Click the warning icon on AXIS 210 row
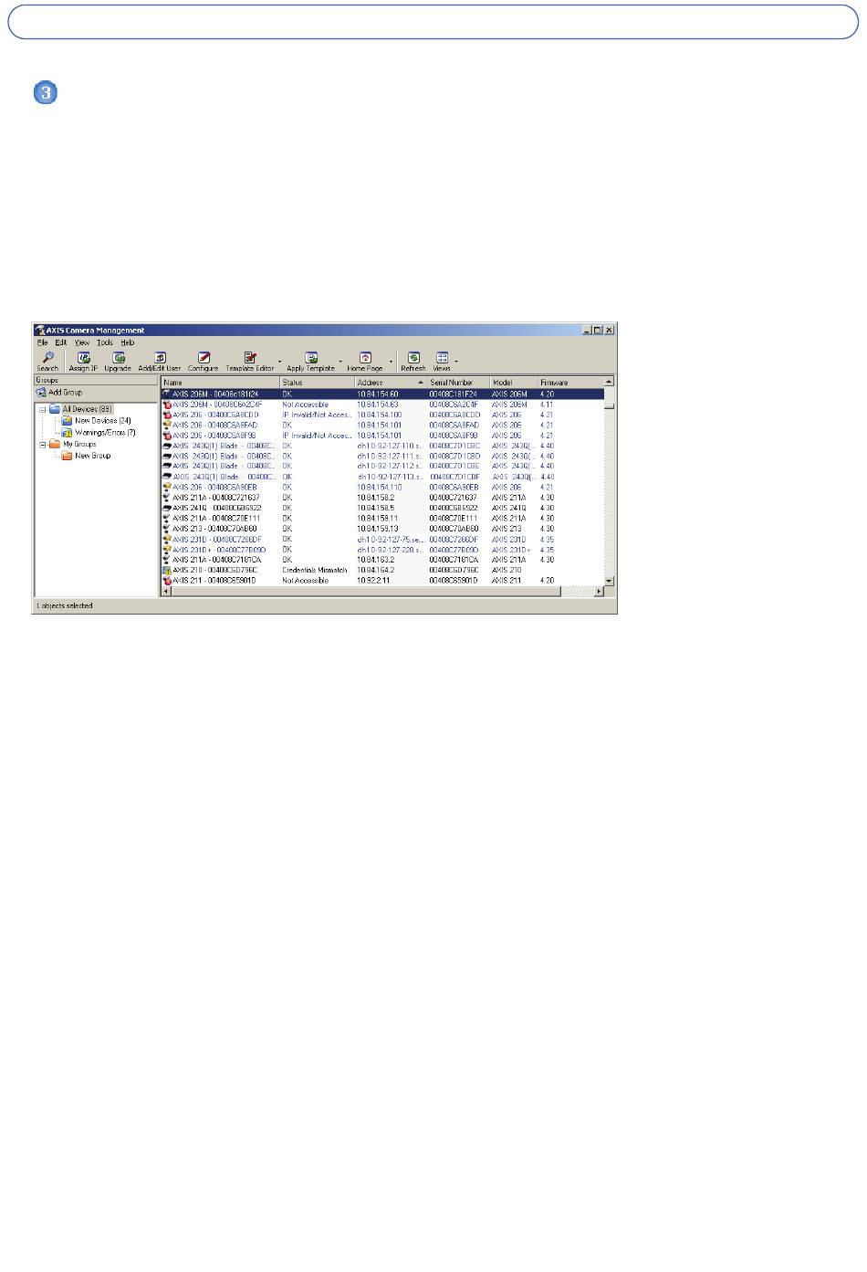Viewport: 867px width, 1272px height. tap(167, 570)
